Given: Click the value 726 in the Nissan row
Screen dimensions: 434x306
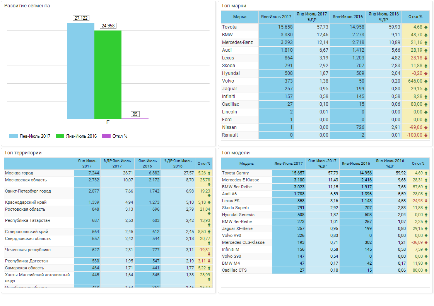Looking at the screenshot, I should 360,128.
